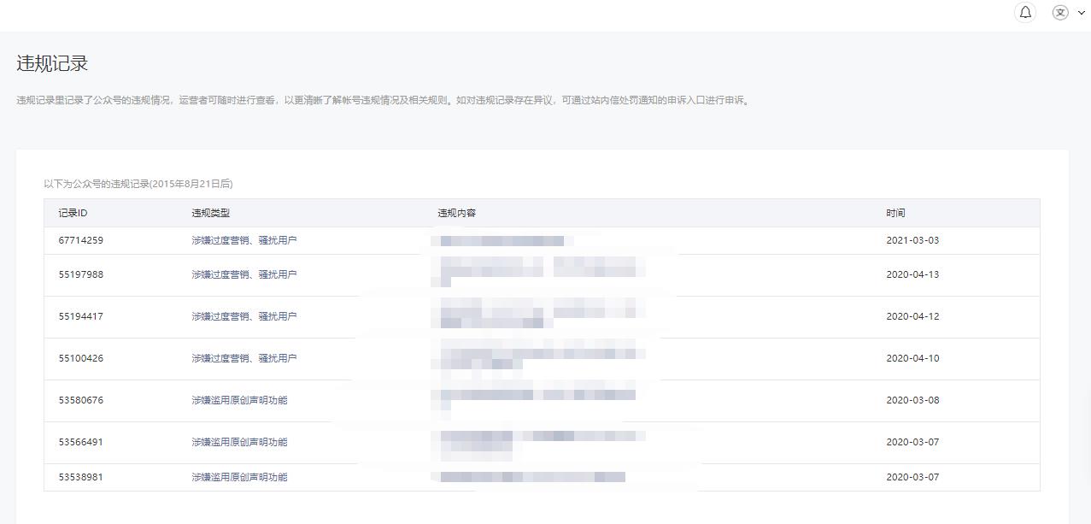
Task: Click the 记录ID column header
Action: click(x=73, y=213)
